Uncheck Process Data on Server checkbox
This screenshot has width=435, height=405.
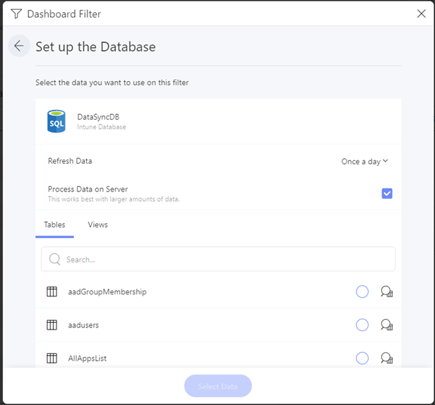coord(387,194)
